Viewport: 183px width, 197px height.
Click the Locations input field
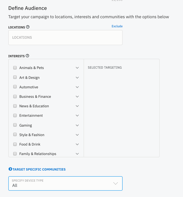[65, 38]
